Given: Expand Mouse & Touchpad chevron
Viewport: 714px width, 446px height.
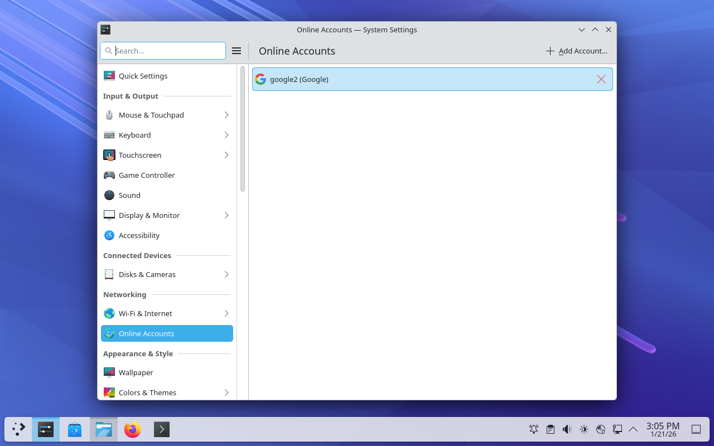Looking at the screenshot, I should (226, 115).
